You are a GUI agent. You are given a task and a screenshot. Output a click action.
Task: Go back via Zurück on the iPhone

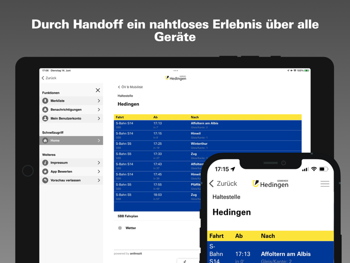223,184
